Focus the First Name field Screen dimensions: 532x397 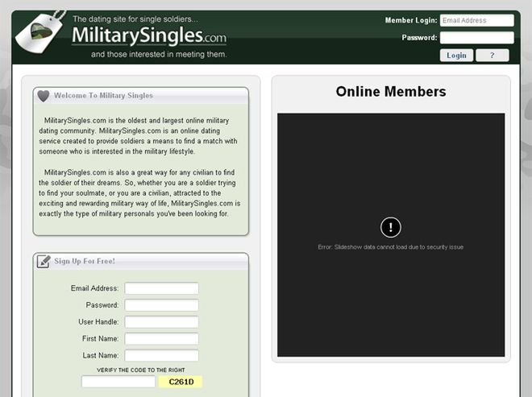[161, 339]
